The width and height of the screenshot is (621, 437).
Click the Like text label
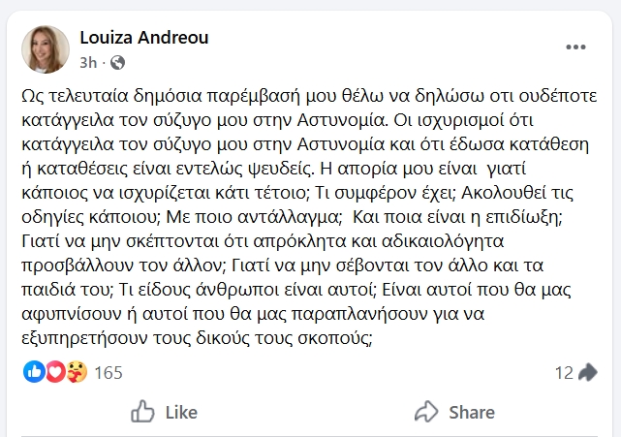point(181,411)
